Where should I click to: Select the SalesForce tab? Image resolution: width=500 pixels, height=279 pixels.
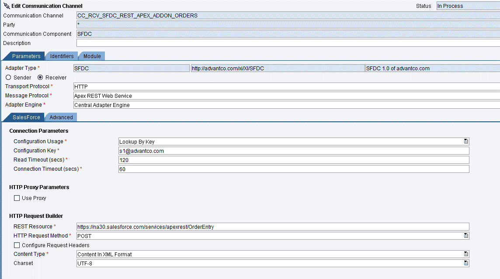(x=26, y=117)
